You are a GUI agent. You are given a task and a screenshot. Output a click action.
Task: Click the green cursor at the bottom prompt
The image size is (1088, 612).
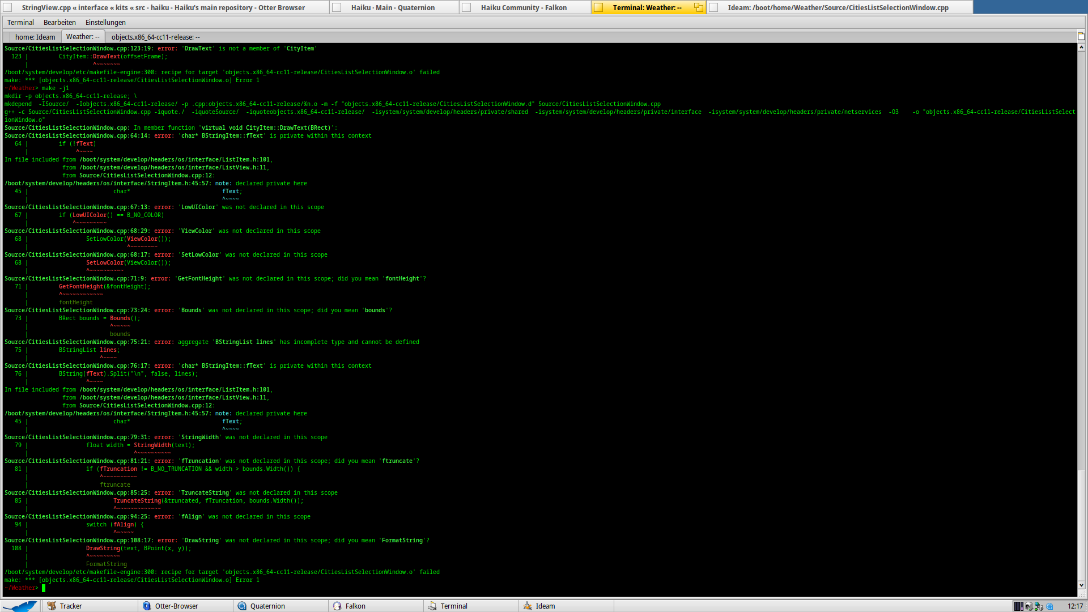(x=44, y=588)
